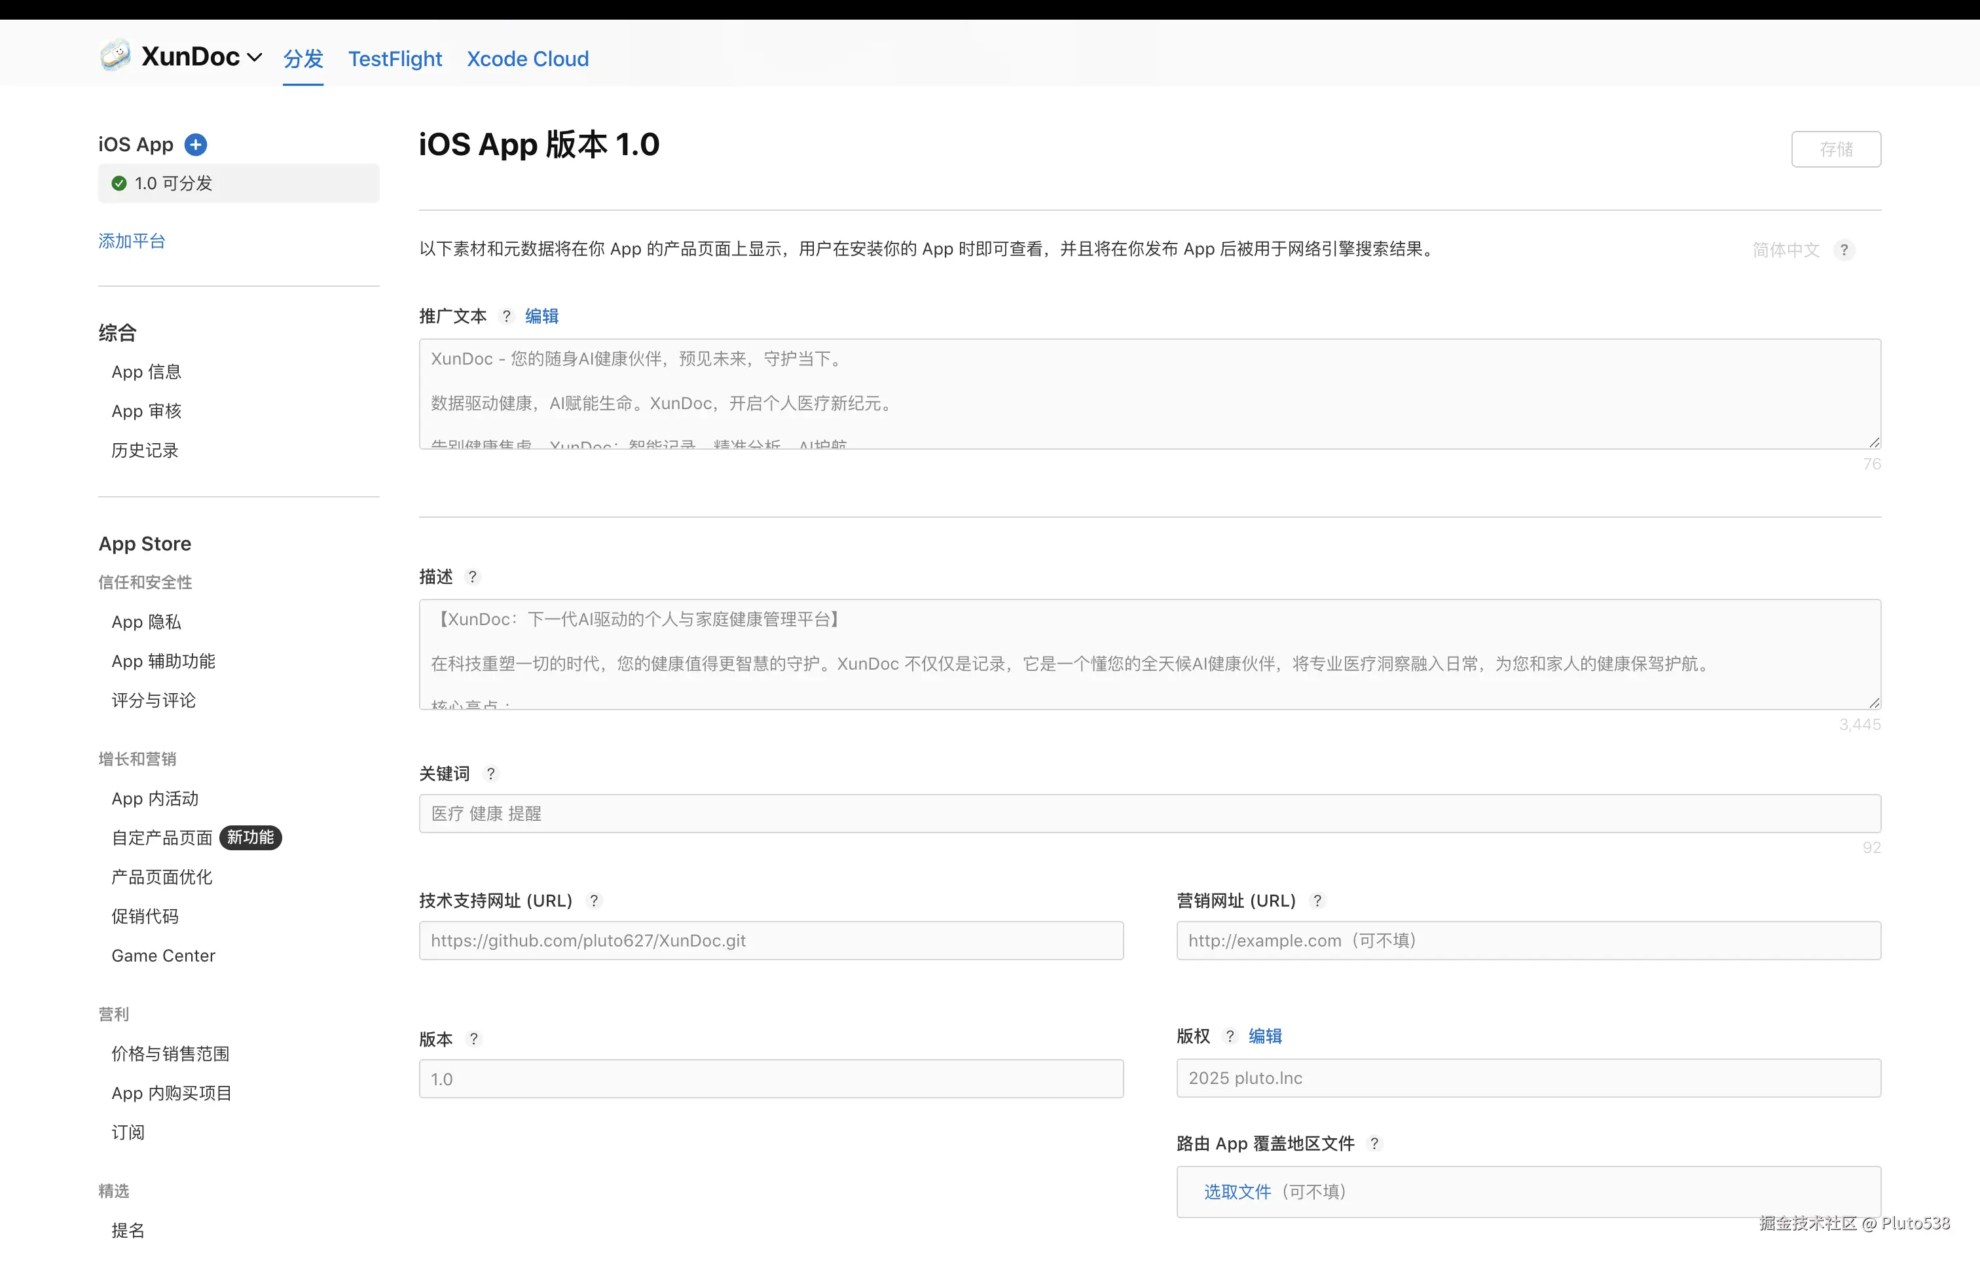The width and height of the screenshot is (1980, 1262).
Task: Click the 选取文件 link
Action: pyautogui.click(x=1237, y=1191)
